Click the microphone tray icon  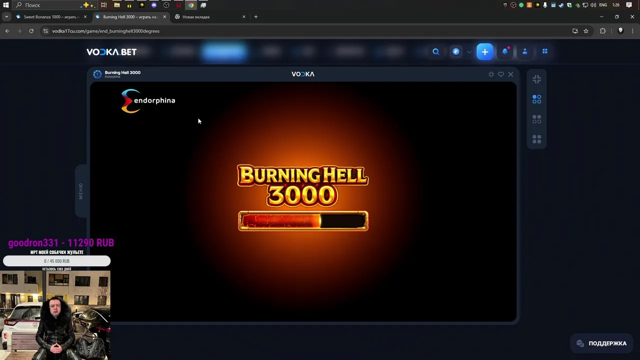click(x=545, y=5)
